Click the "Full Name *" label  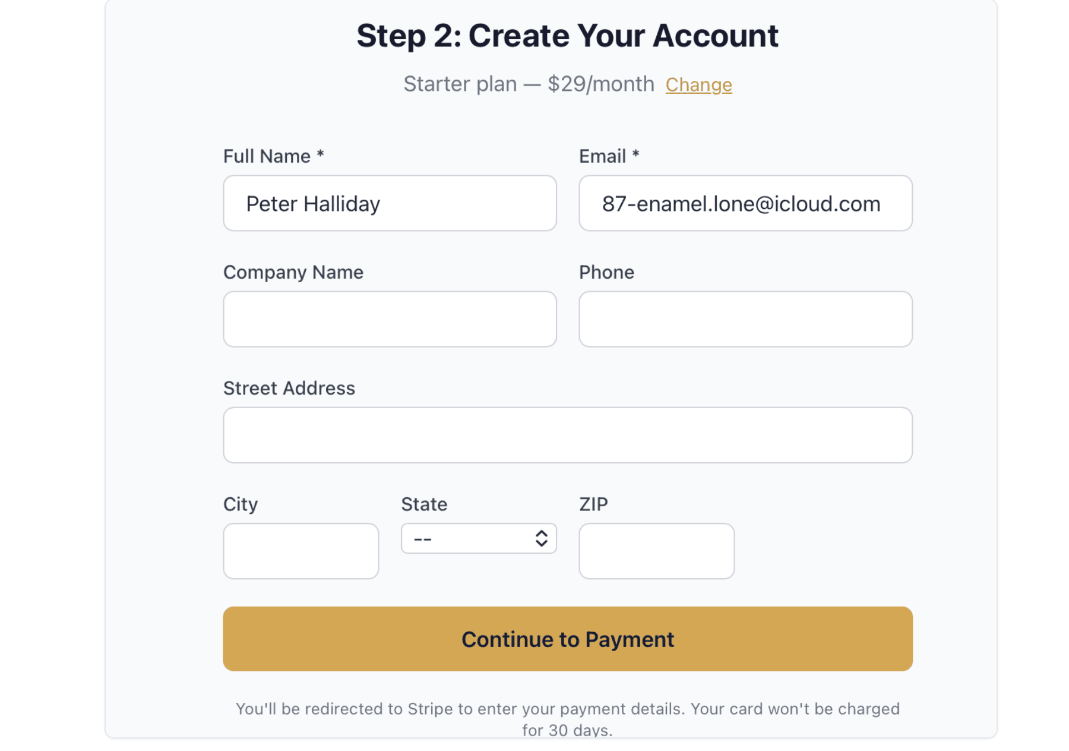(273, 156)
